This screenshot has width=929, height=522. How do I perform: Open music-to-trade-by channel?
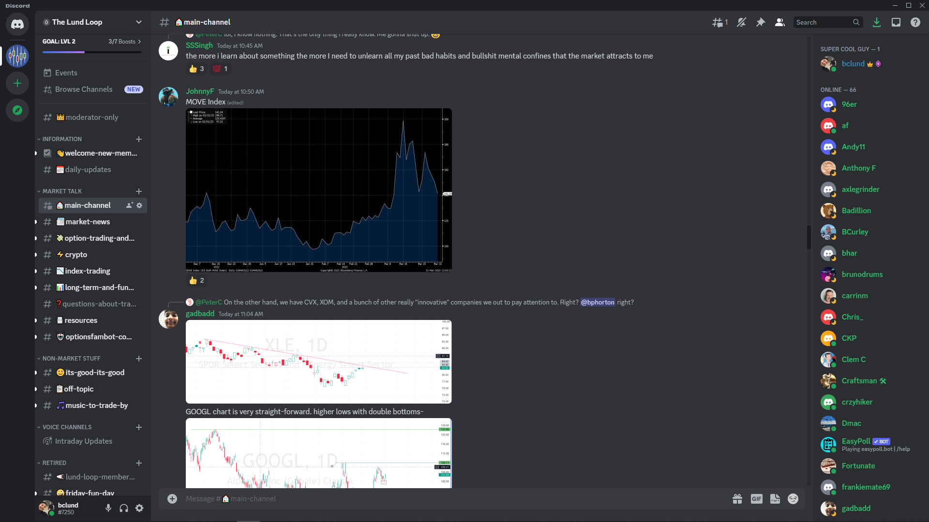93,406
